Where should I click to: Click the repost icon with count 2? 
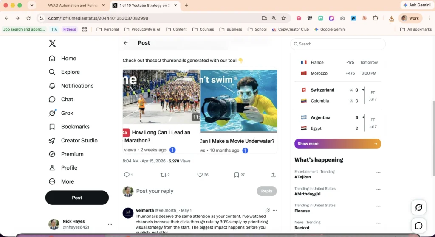point(164,175)
